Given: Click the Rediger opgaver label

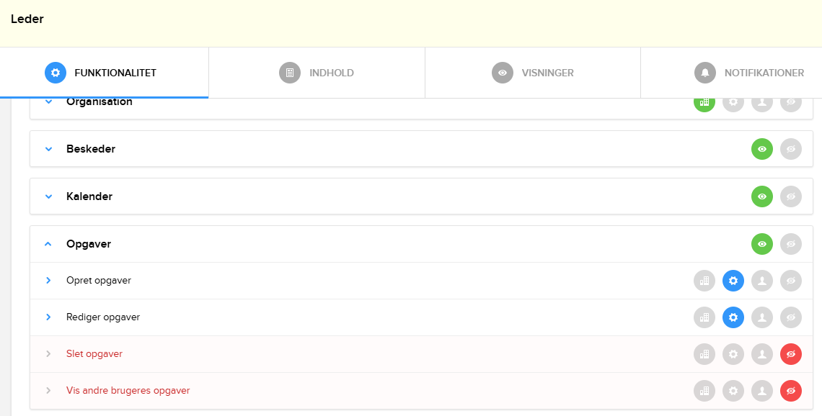Looking at the screenshot, I should point(103,317).
